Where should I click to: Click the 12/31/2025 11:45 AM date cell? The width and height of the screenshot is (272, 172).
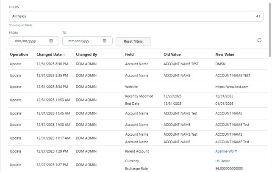[53, 113]
